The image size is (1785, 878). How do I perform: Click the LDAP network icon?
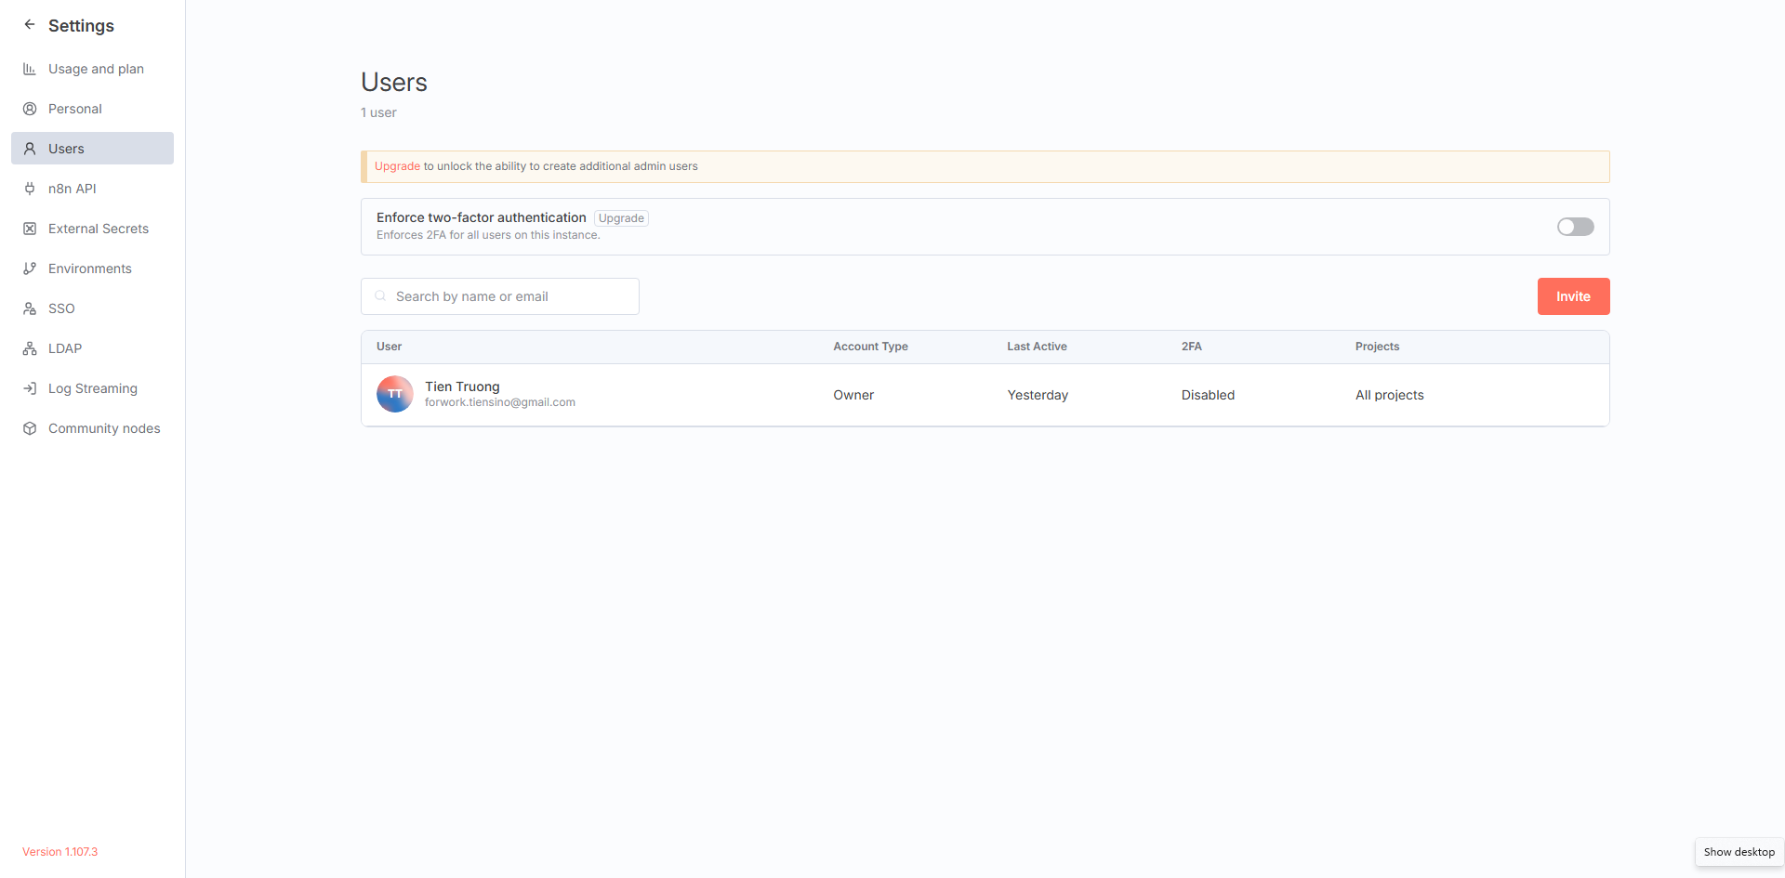(x=30, y=348)
